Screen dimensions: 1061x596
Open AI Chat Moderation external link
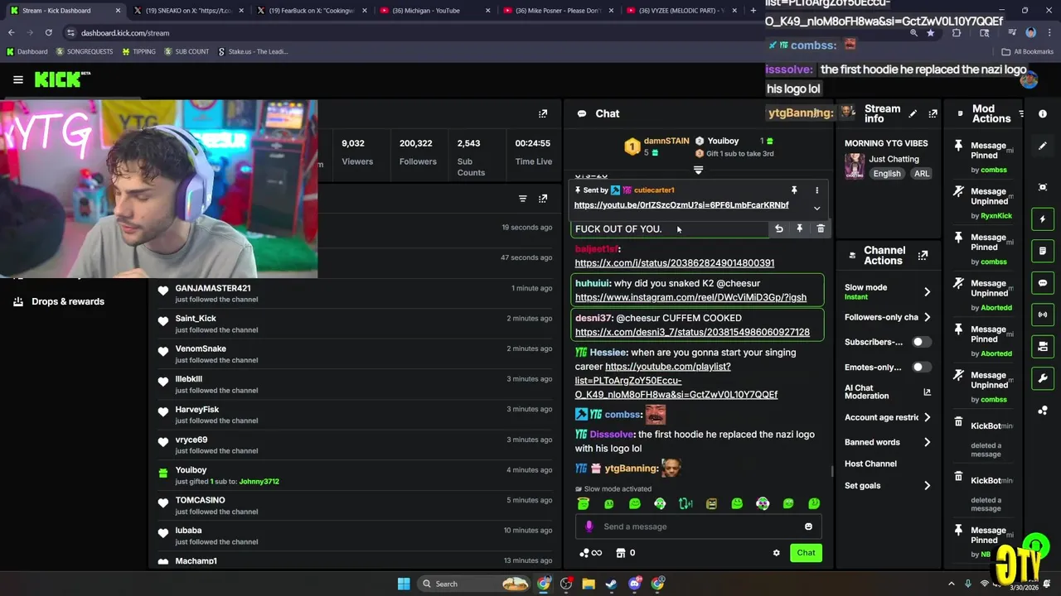point(927,392)
